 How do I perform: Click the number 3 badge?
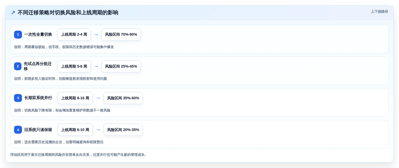coord(18,98)
